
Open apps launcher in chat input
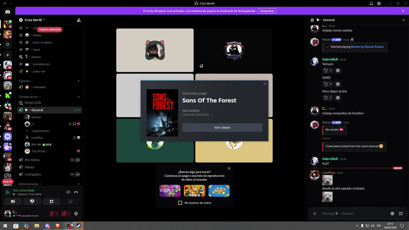[401, 213]
